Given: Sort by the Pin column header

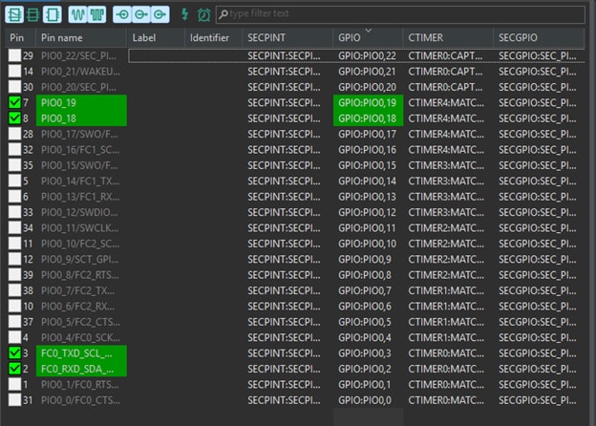Looking at the screenshot, I should (x=20, y=37).
